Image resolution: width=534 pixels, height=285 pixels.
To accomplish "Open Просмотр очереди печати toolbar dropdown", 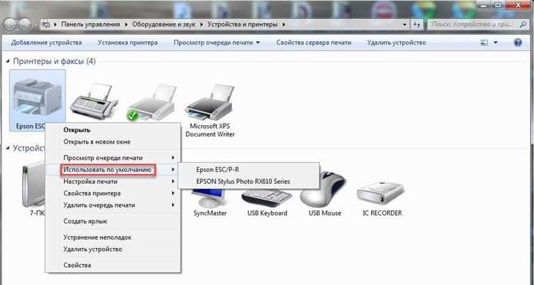I will (216, 43).
